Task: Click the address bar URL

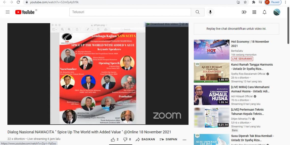Action: coord(54,2)
